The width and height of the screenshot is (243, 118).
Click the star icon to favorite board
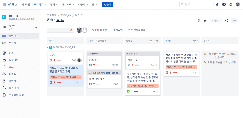pyautogui.click(x=205, y=21)
